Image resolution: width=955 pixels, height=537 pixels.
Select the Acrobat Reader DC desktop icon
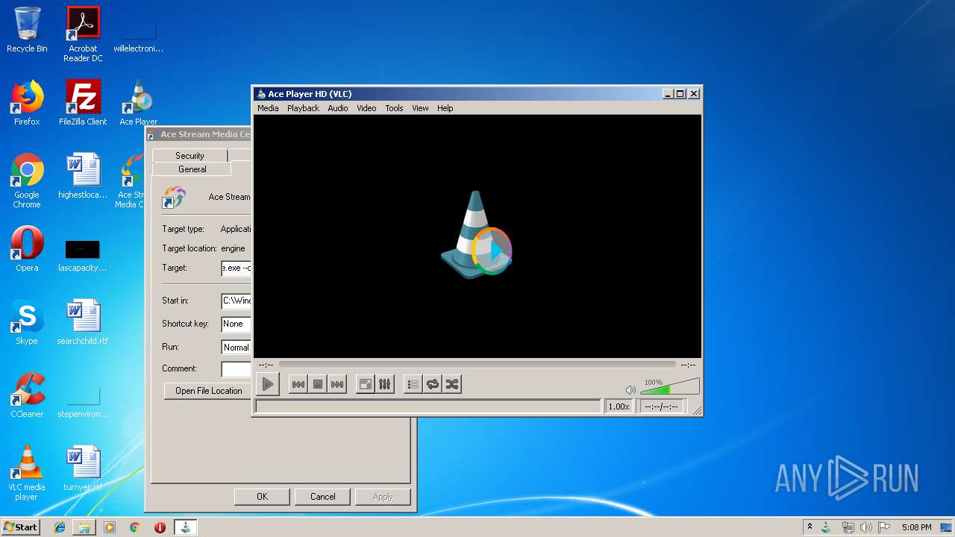[83, 34]
